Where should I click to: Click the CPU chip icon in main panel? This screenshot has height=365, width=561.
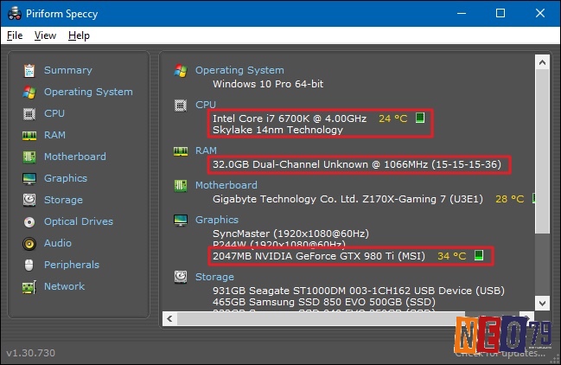point(181,106)
